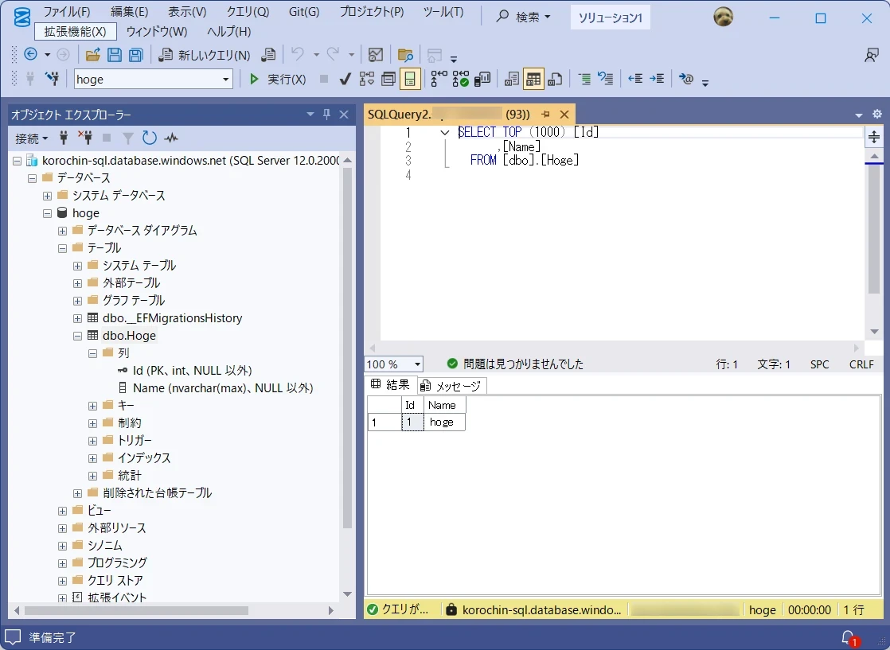Click the hoge cell in results grid
Viewport: 890px width, 650px height.
pos(444,422)
